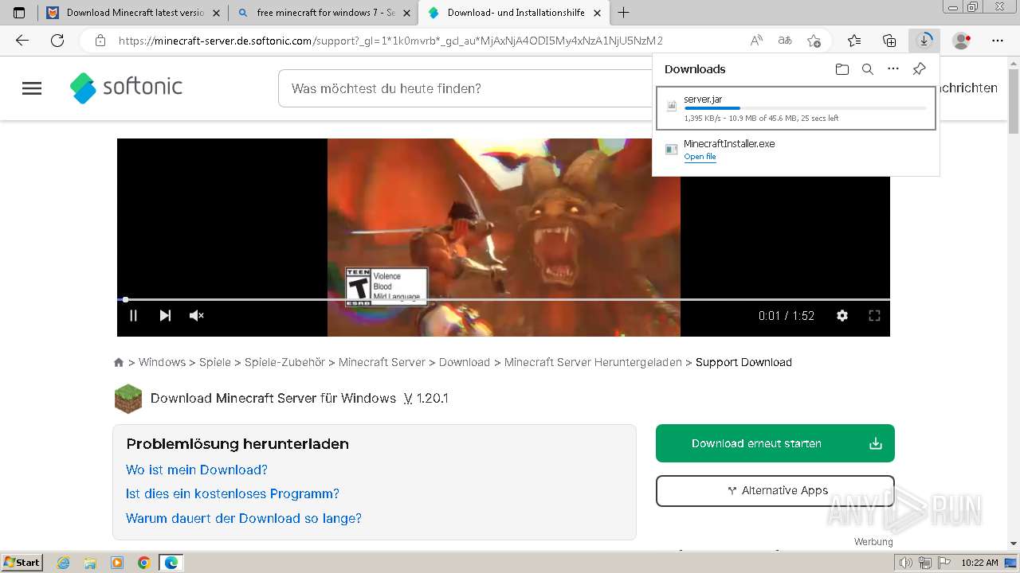
Task: Open Read aloud icon in address bar
Action: click(756, 41)
